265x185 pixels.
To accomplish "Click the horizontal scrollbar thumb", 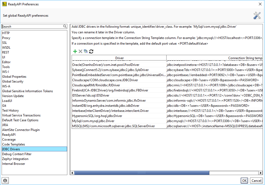I will point(142,173).
